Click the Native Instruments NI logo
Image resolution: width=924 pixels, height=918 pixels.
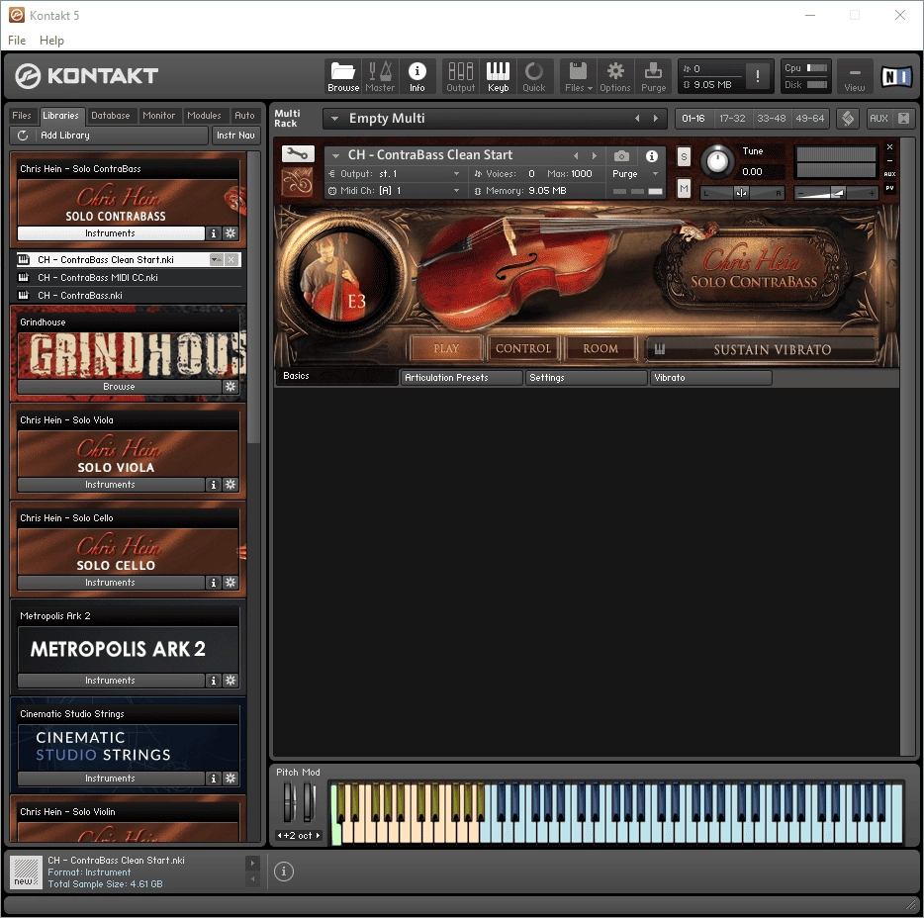pyautogui.click(x=896, y=76)
